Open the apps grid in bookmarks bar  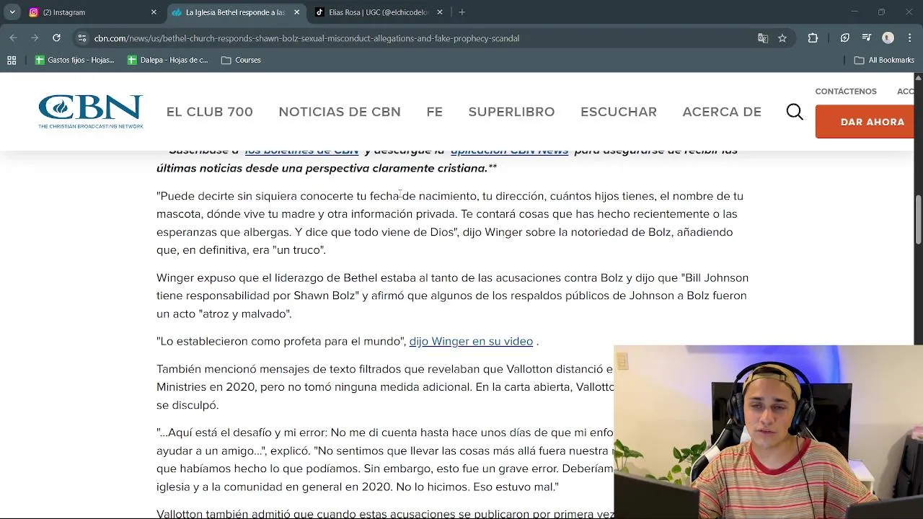point(12,60)
